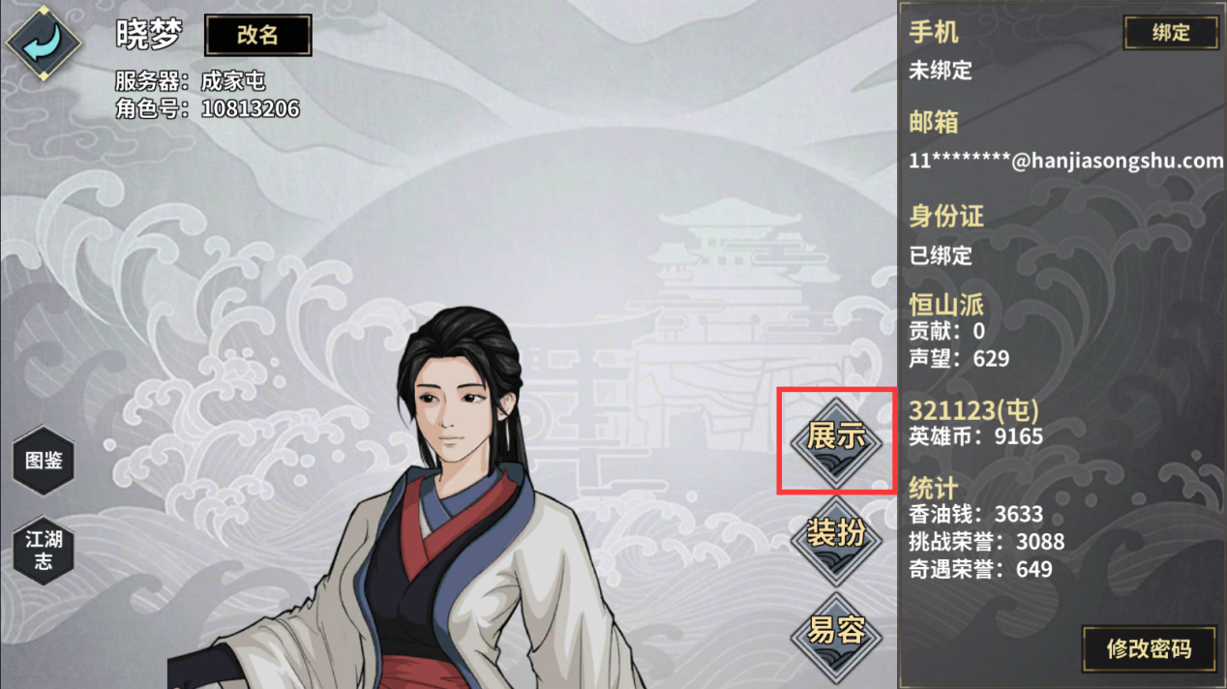Open the 装扮 diamond icon
This screenshot has width=1227, height=689.
coord(836,535)
